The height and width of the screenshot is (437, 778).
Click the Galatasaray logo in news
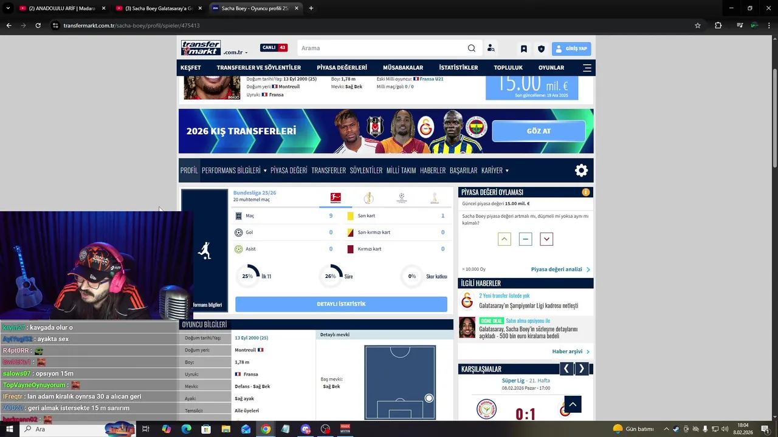click(467, 300)
